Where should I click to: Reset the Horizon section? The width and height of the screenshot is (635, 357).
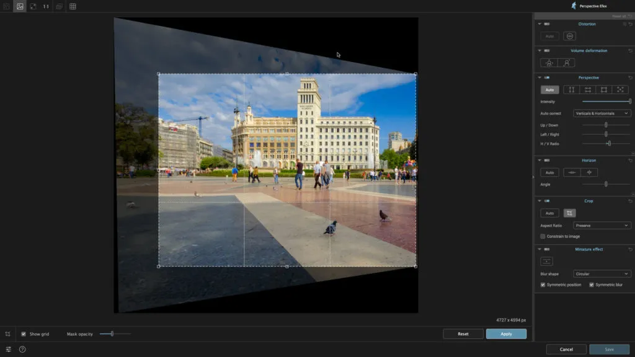(x=630, y=161)
